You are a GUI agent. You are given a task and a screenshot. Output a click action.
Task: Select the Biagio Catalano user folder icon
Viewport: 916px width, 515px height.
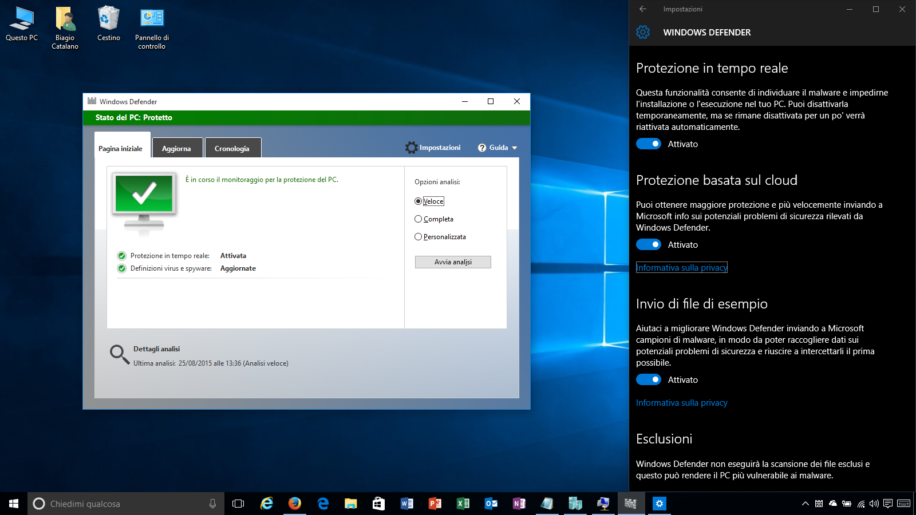click(x=65, y=27)
